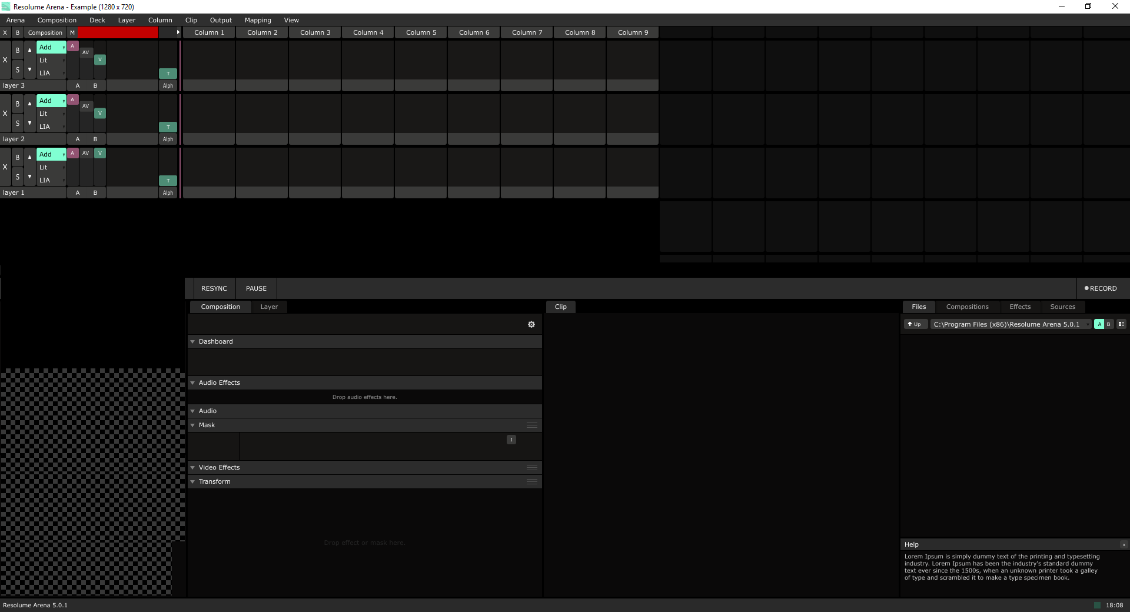Toggle Solo S on layer 2
1130x612 pixels.
pyautogui.click(x=18, y=123)
